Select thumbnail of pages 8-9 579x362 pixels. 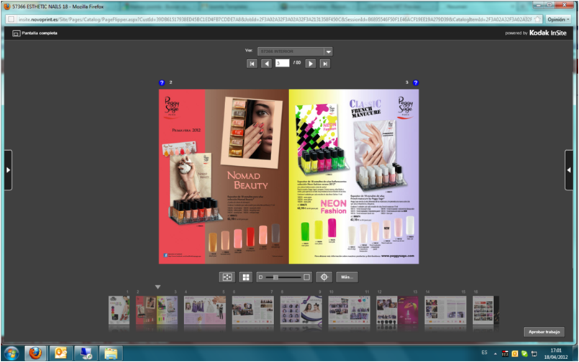301,310
